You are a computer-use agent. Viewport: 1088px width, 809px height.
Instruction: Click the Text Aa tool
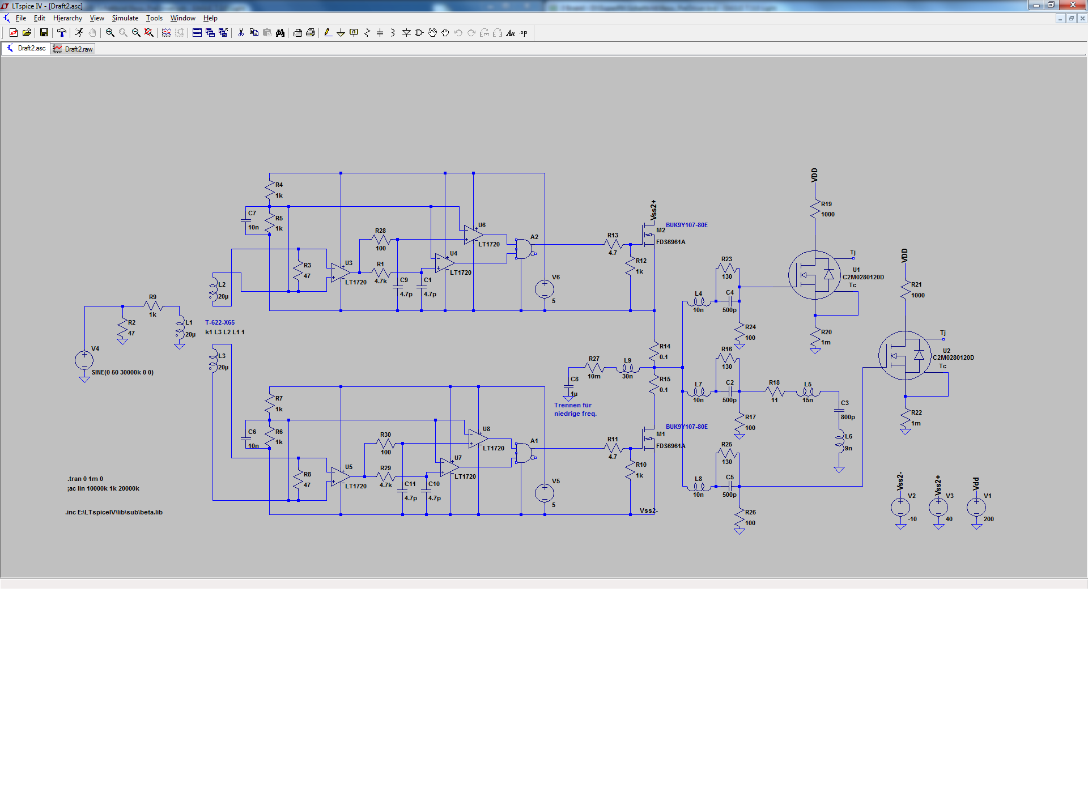click(x=511, y=33)
